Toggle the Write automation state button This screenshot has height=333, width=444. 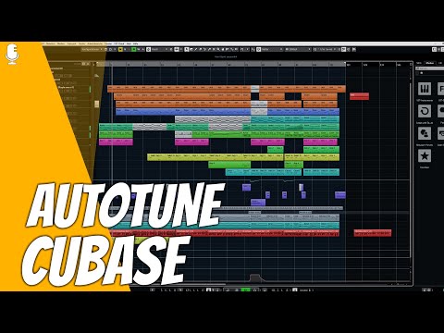point(139,49)
